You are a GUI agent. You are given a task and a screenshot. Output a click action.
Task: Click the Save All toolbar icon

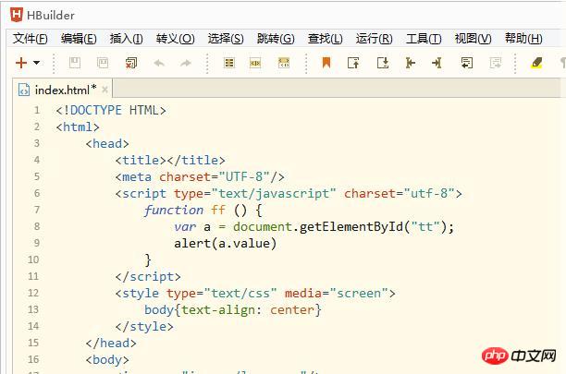click(103, 63)
